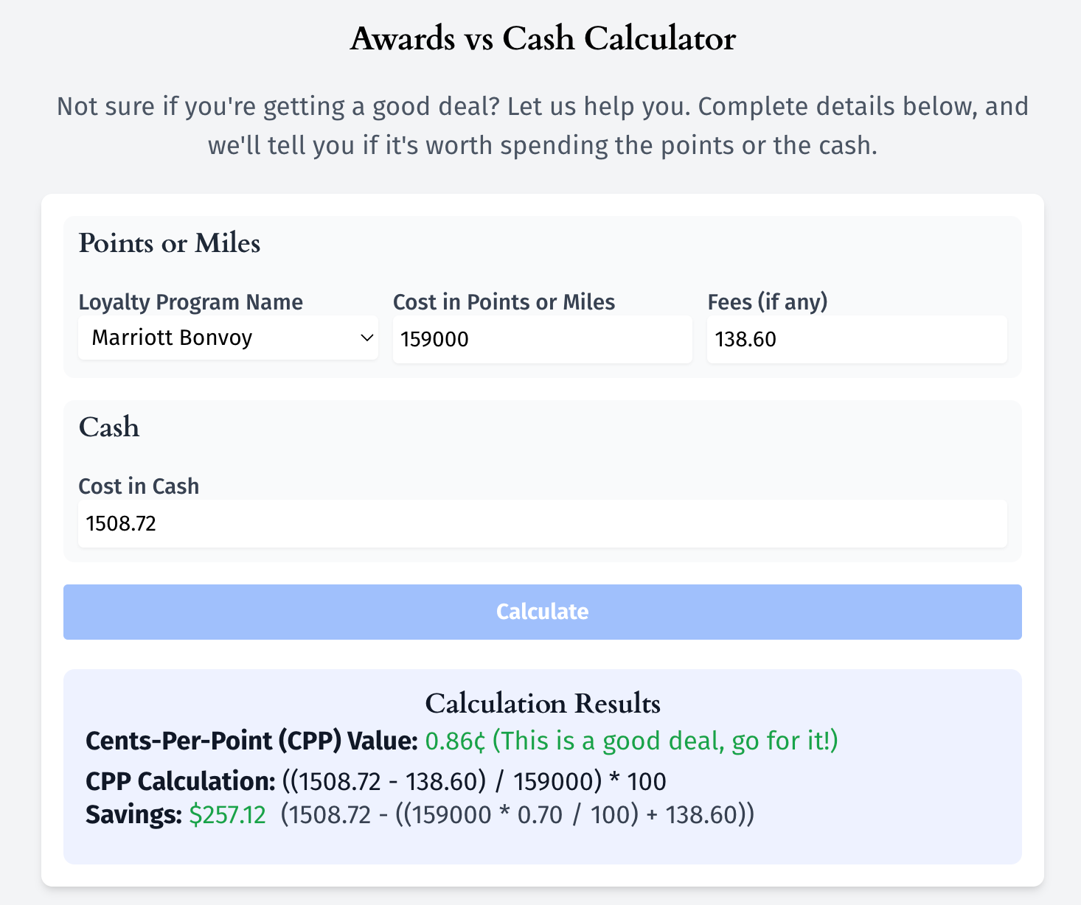1081x905 pixels.
Task: Click the Awards vs Cash Calculator title
Action: point(543,38)
